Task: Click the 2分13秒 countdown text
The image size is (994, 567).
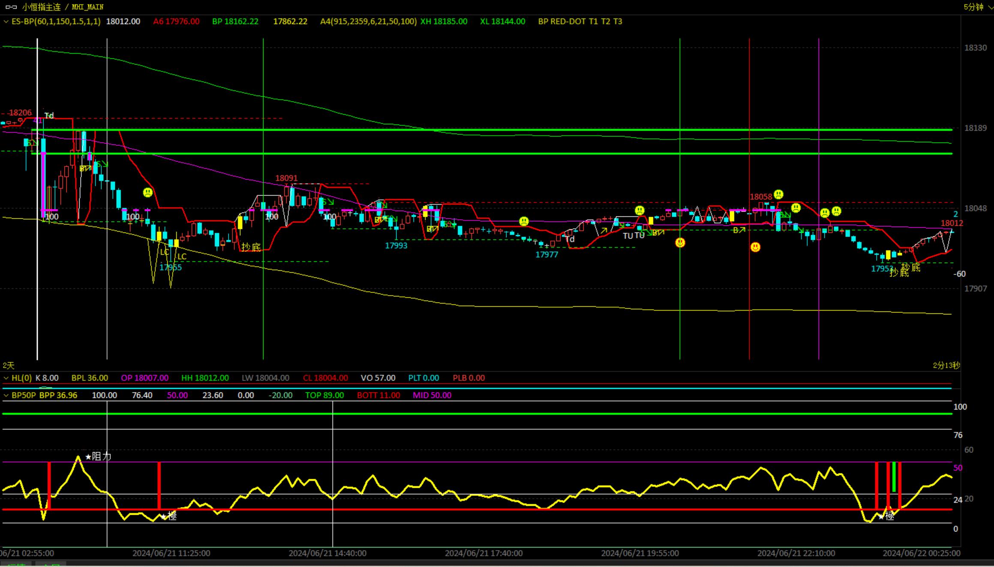Action: pos(946,365)
